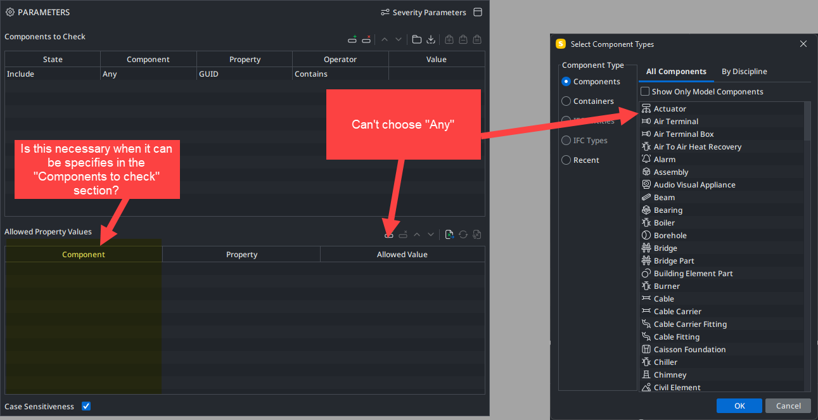
Task: Choose Actuator from the component list
Action: (722, 109)
